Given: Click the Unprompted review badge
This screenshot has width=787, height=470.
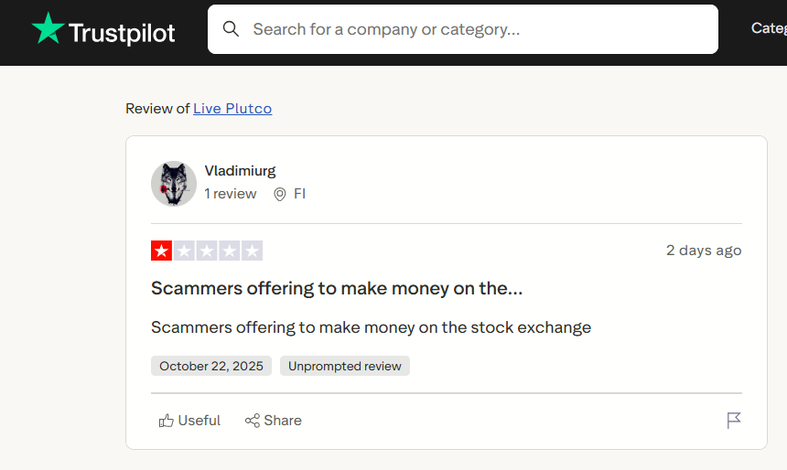Looking at the screenshot, I should (x=345, y=366).
